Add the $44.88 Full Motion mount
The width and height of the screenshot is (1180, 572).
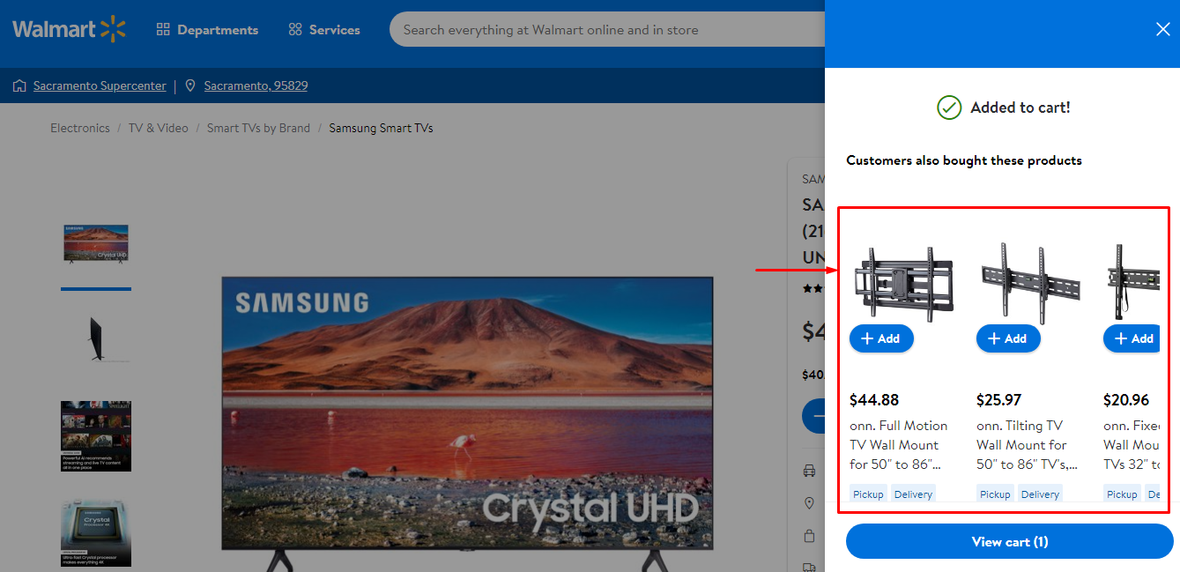pyautogui.click(x=881, y=338)
